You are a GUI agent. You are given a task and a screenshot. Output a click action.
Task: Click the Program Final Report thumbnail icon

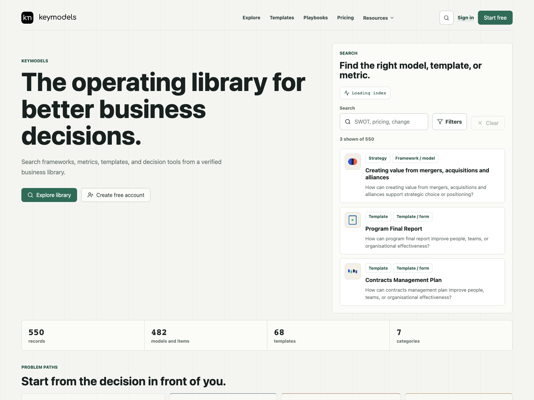(352, 220)
